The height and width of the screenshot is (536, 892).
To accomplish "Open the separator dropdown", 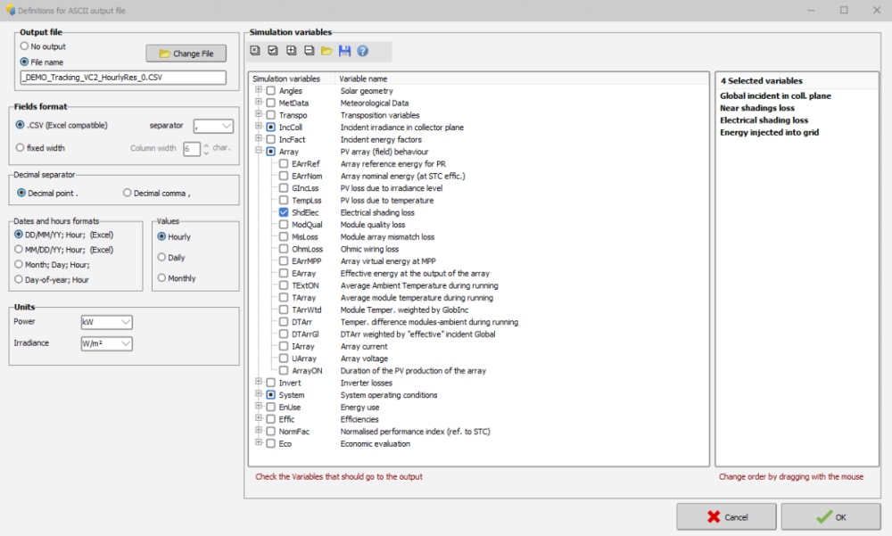I will pos(214,127).
